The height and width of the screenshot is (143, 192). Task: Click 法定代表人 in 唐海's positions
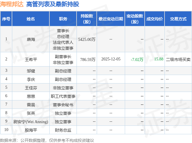pyautogui.click(x=63, y=42)
